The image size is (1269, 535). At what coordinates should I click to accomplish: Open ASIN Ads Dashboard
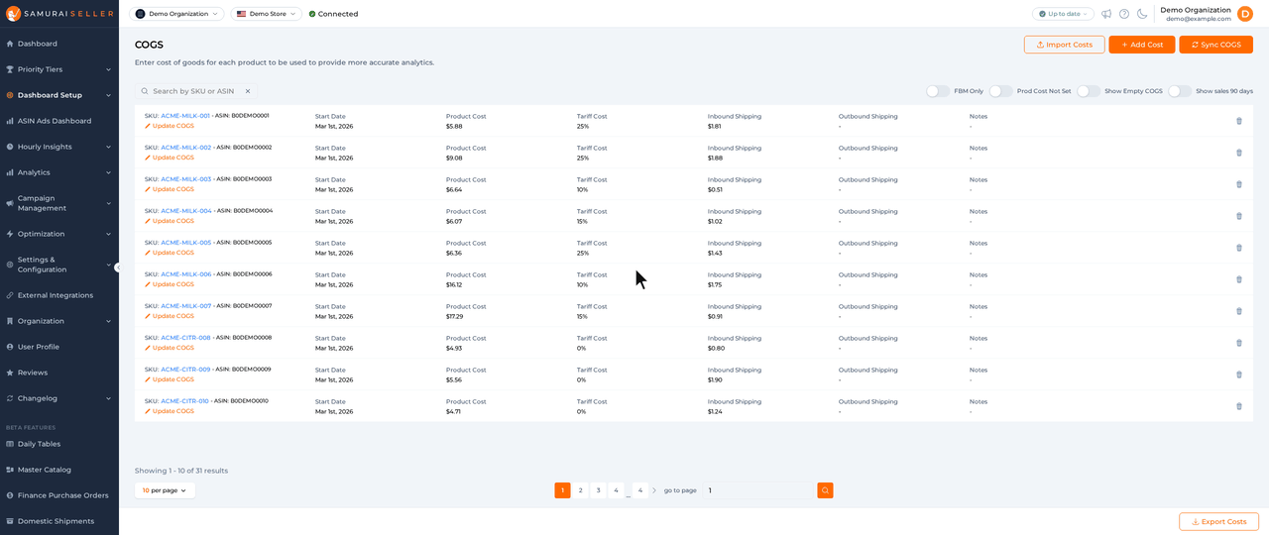(x=59, y=121)
